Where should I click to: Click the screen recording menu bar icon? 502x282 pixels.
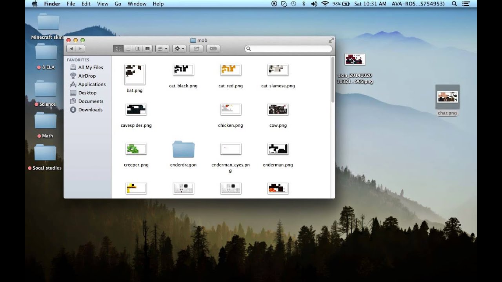point(275,4)
